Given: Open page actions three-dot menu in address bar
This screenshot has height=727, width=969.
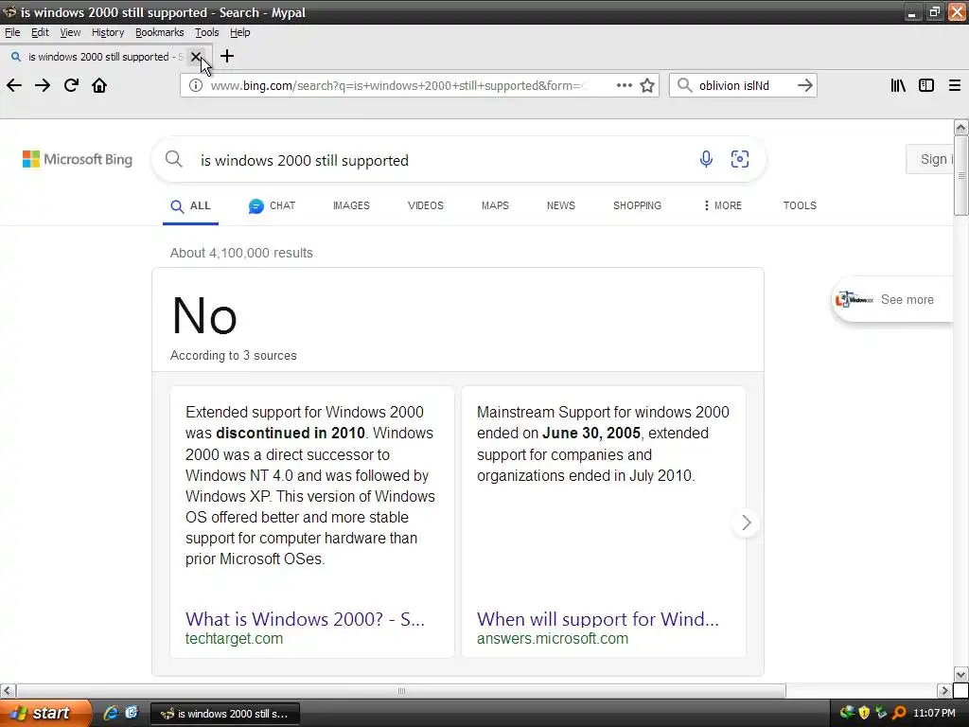Looking at the screenshot, I should pos(625,85).
